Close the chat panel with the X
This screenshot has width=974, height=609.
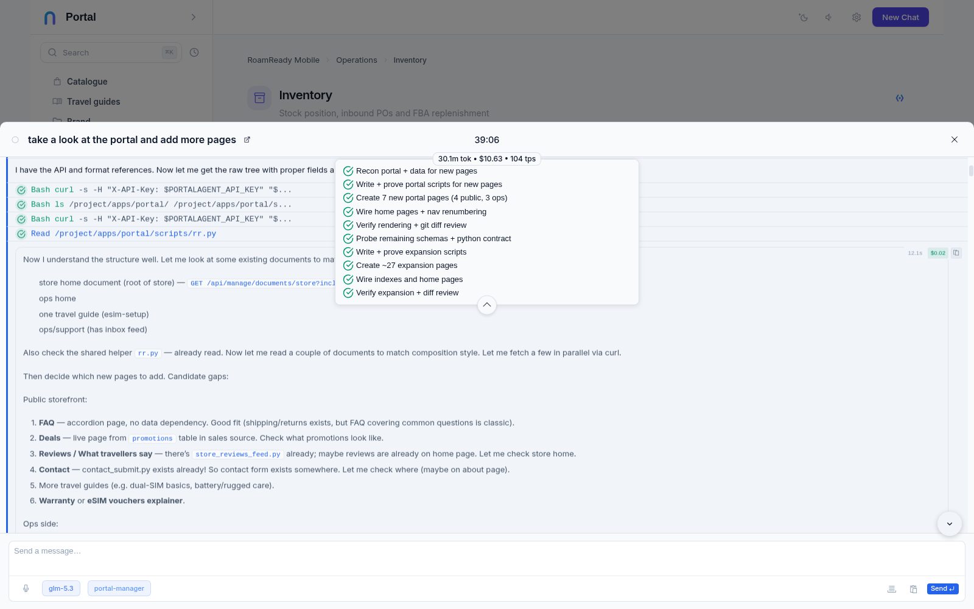pos(955,139)
